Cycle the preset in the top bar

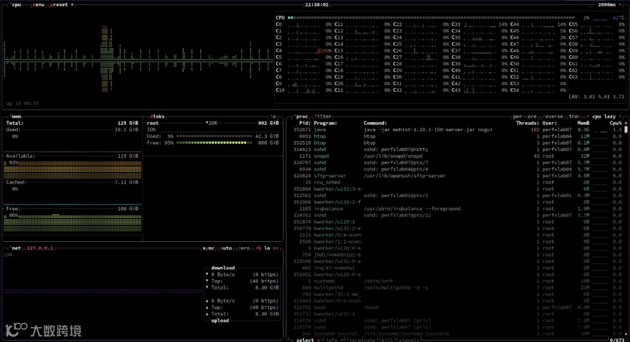click(60, 5)
